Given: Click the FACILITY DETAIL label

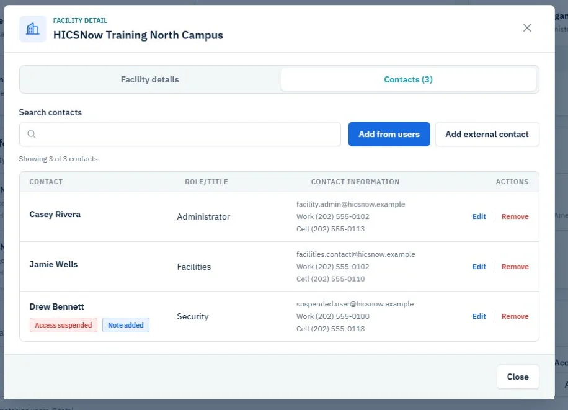Looking at the screenshot, I should pos(80,20).
